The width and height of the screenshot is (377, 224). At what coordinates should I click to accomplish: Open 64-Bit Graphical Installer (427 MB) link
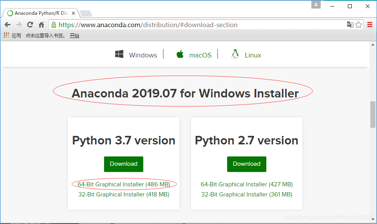click(247, 184)
